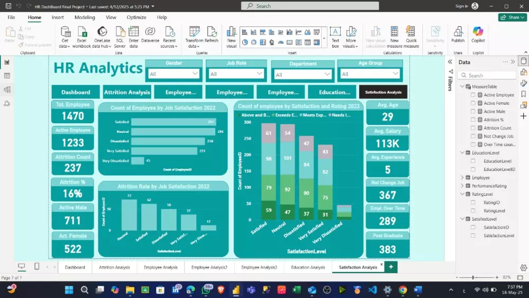The width and height of the screenshot is (529, 298).
Task: Expand the Filters pane chevron
Action: (x=450, y=62)
